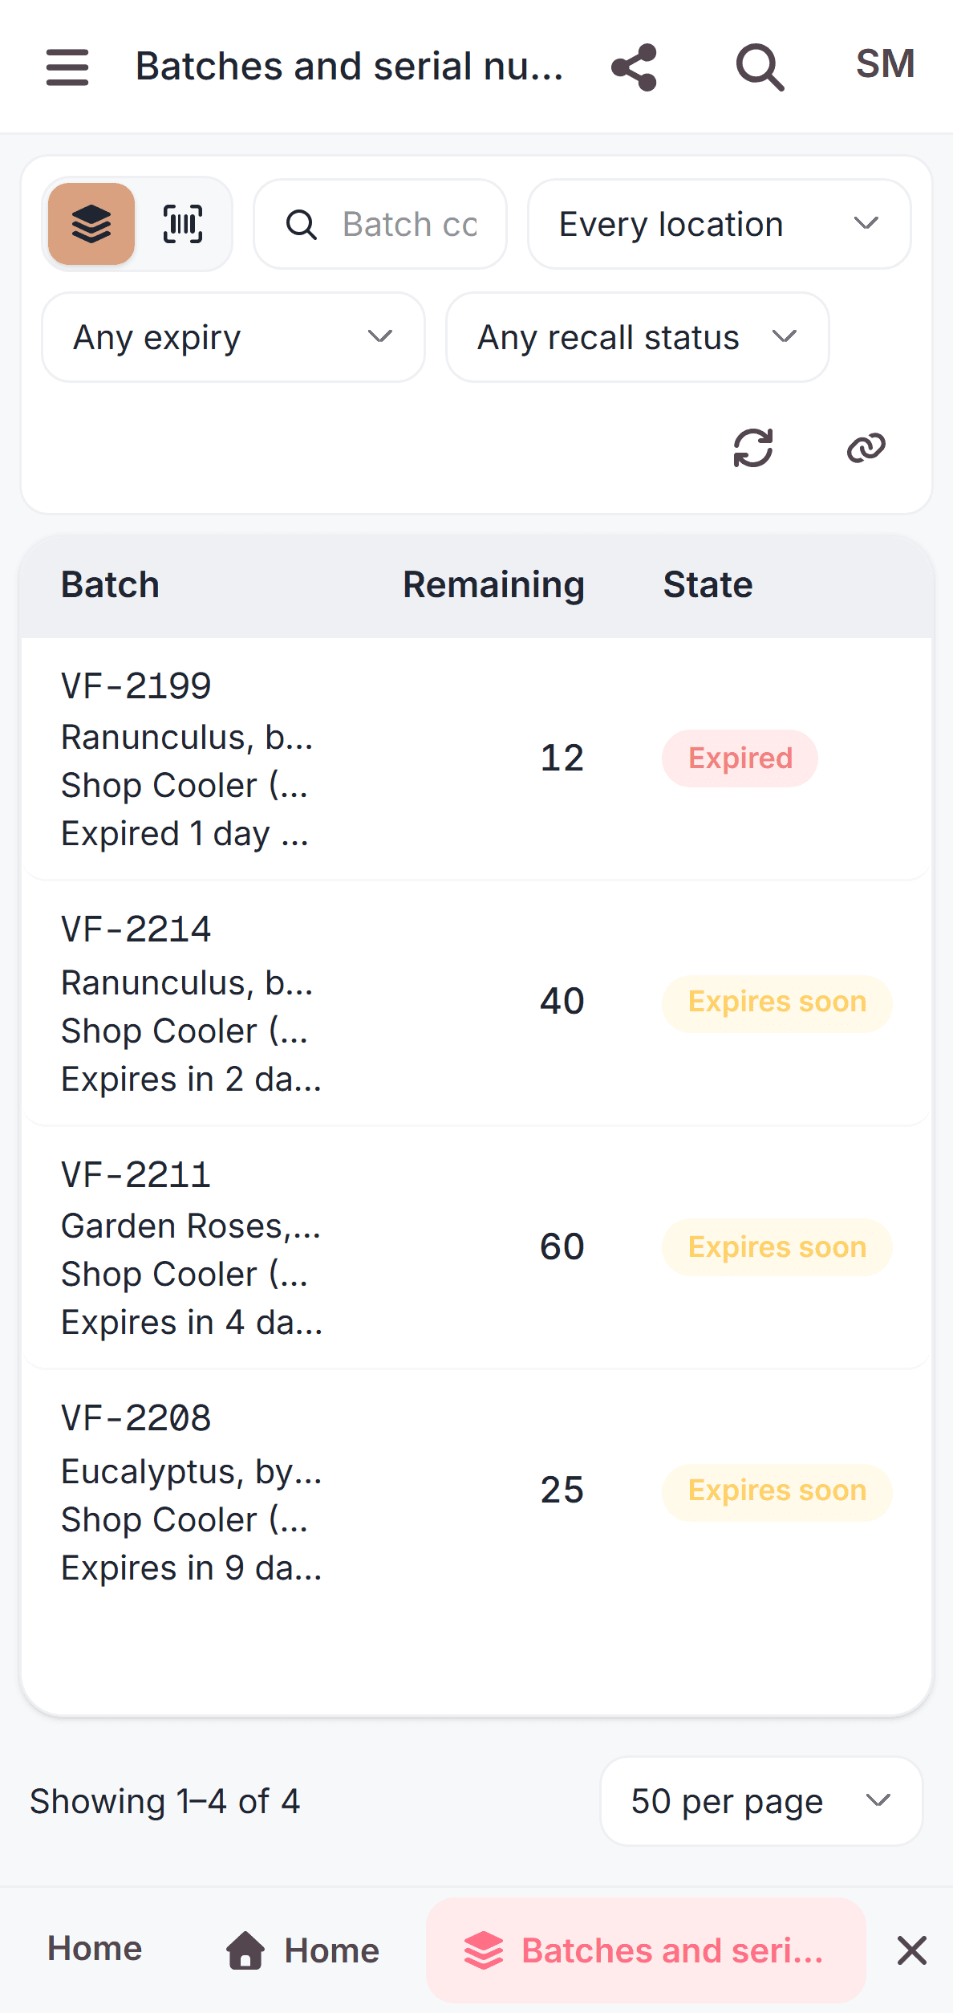Focus the Batch code search field

[380, 224]
